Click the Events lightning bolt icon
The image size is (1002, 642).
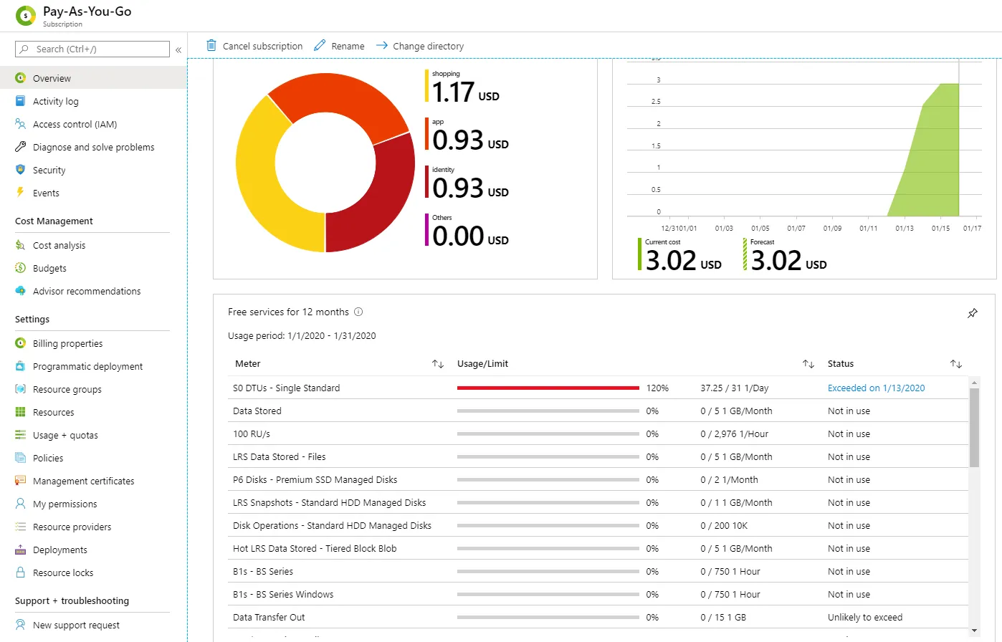(x=20, y=193)
